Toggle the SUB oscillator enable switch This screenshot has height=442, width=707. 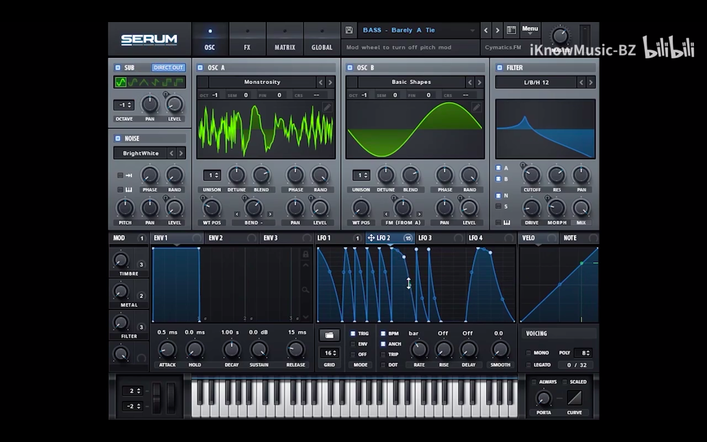point(118,68)
